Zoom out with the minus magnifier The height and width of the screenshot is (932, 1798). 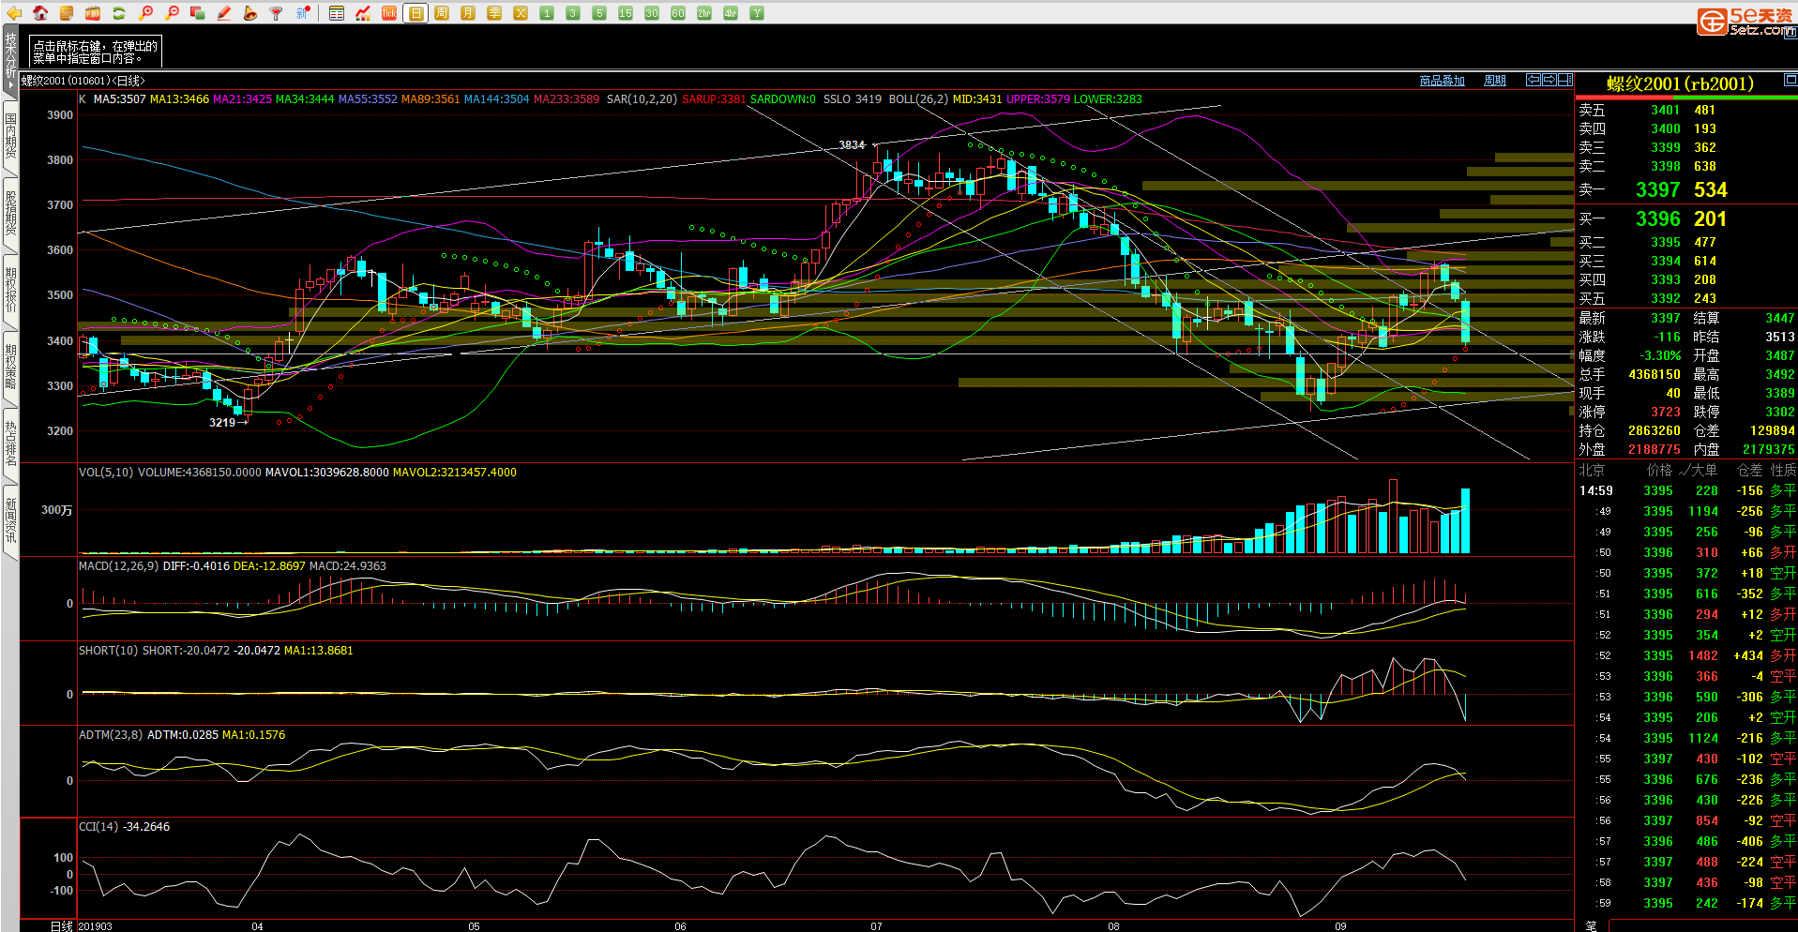(x=172, y=13)
